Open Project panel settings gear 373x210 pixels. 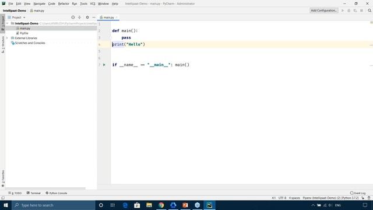point(87,17)
